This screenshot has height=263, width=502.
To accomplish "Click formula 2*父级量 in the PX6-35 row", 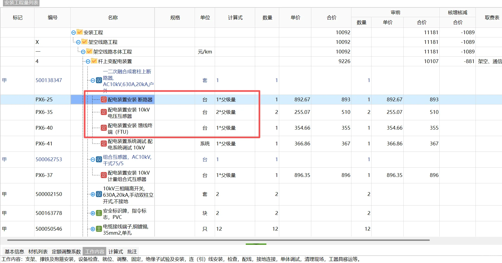I will [x=226, y=112].
